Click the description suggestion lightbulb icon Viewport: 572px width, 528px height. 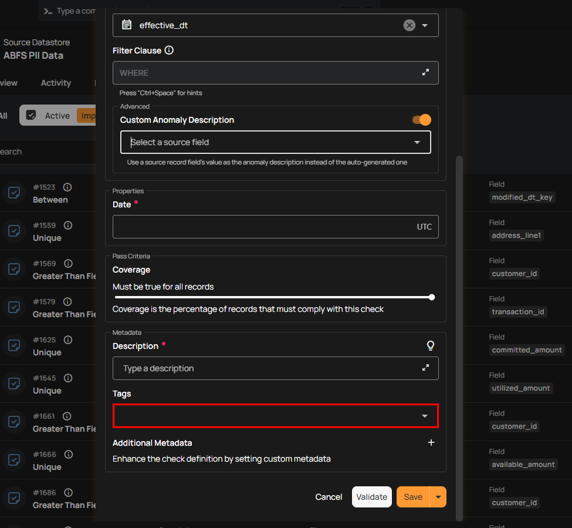coord(431,346)
